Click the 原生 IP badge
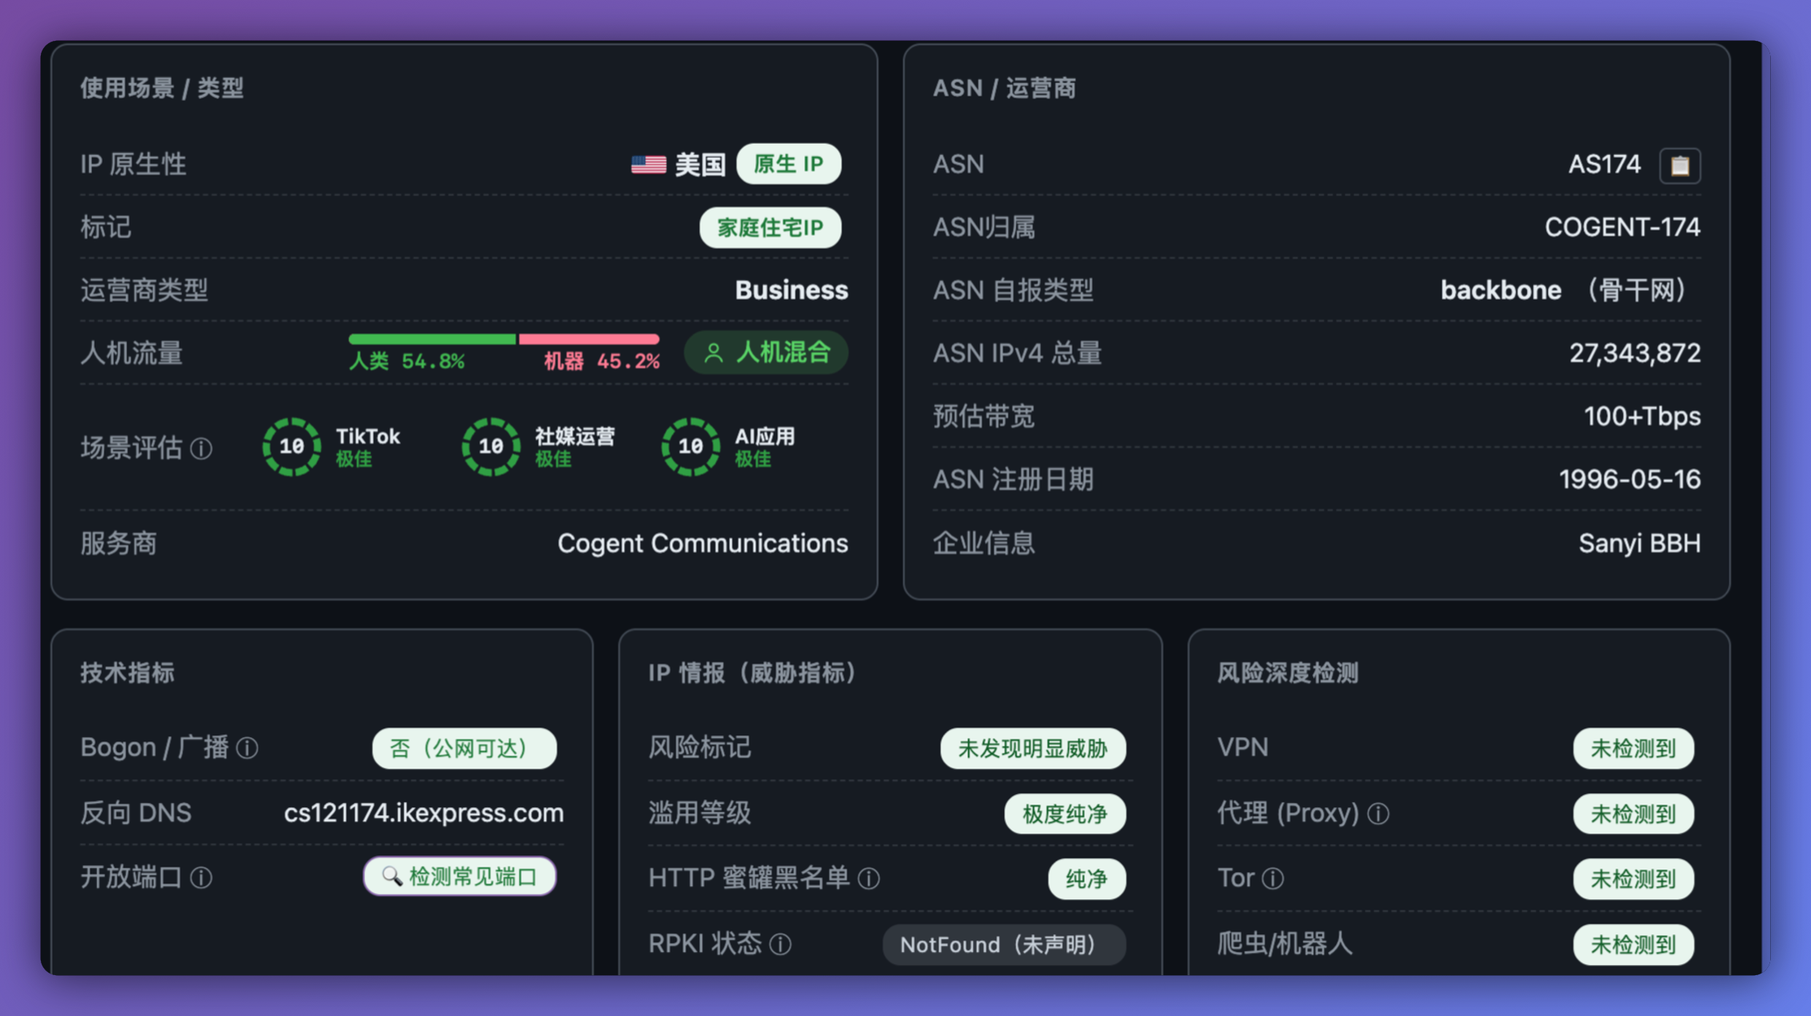This screenshot has width=1811, height=1016. (789, 163)
